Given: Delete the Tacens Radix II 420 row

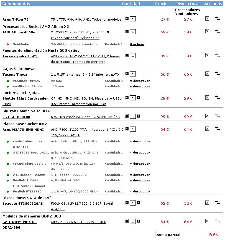Looking at the screenshot, I should coord(207,55).
